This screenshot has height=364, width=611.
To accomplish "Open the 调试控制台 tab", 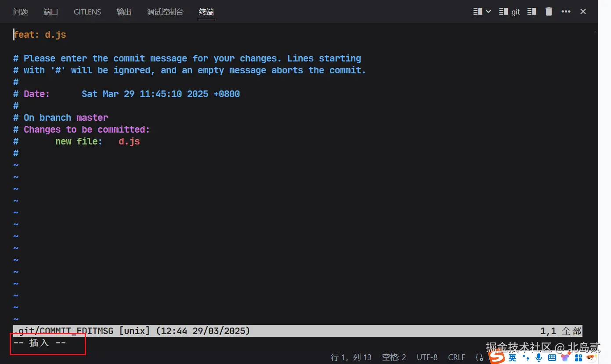I will 165,12.
